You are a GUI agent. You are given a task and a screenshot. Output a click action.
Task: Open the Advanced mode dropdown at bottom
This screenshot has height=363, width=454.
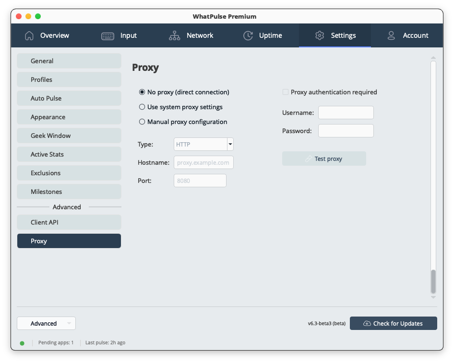pyautogui.click(x=47, y=323)
